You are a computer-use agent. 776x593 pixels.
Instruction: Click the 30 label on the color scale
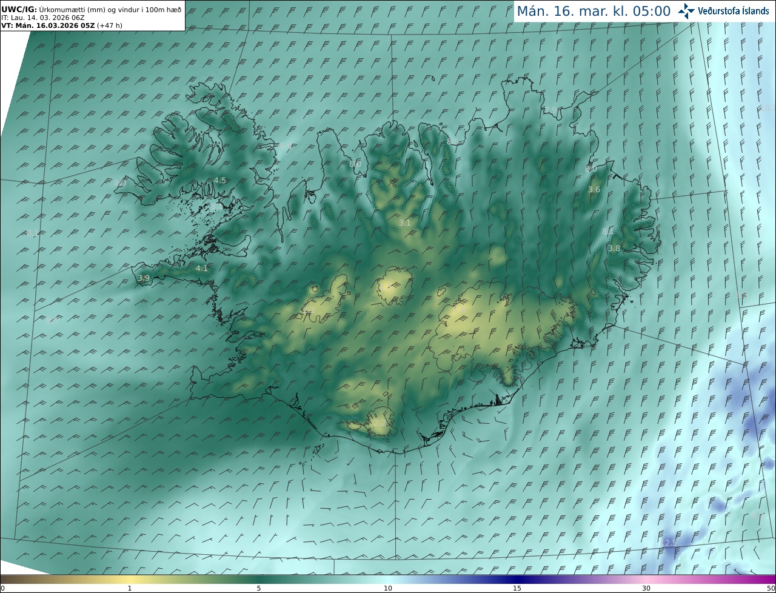[646, 588]
